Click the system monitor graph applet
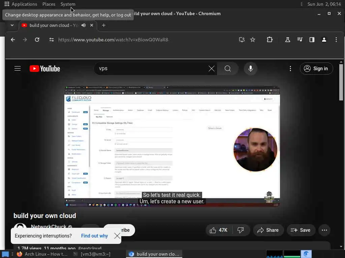The width and height of the screenshot is (345, 258). click(283, 254)
